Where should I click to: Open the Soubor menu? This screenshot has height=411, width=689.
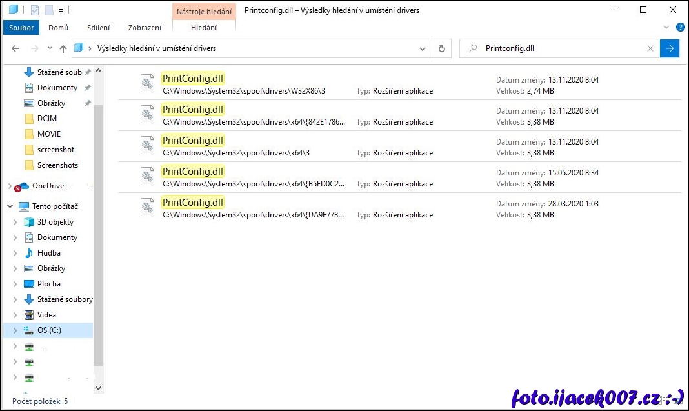pos(21,28)
